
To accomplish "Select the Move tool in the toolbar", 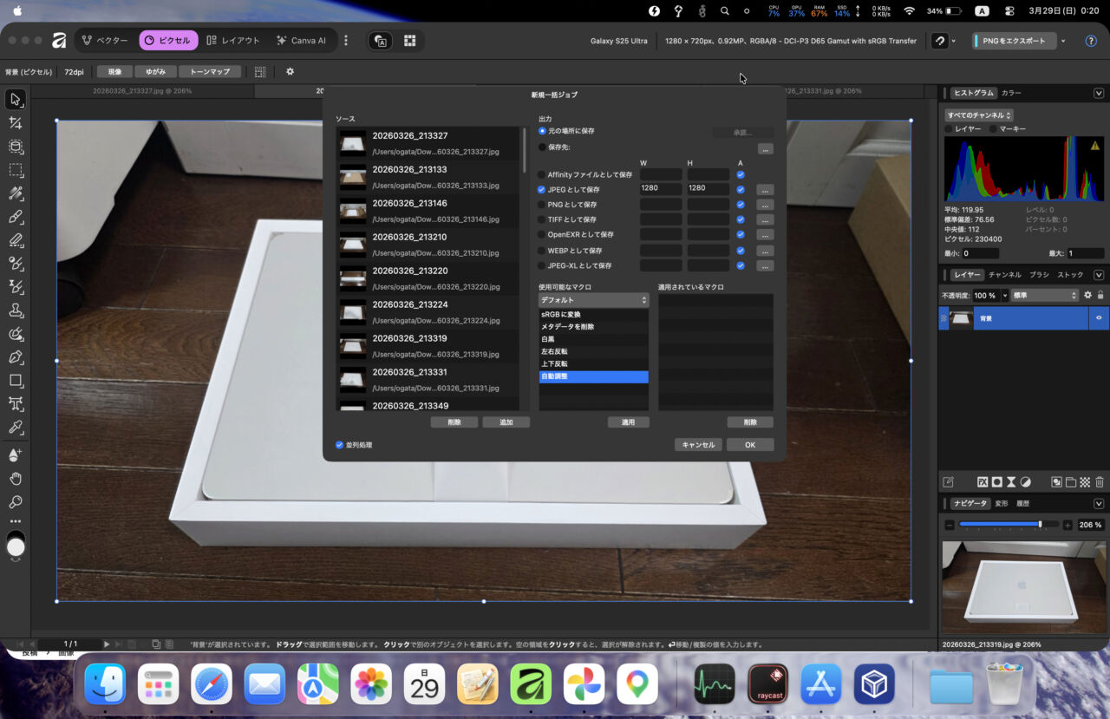I will [x=16, y=99].
